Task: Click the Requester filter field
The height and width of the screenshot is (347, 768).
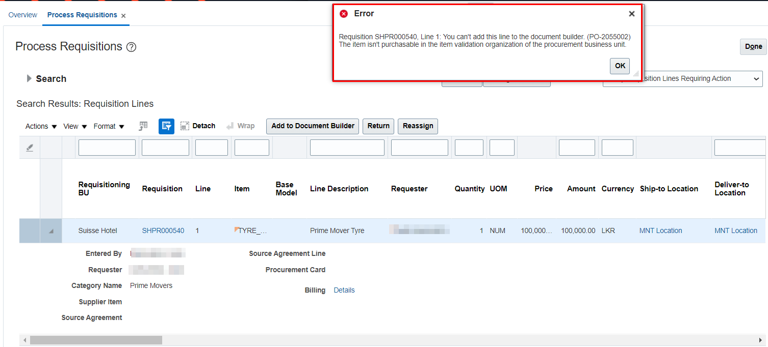Action: (x=420, y=148)
